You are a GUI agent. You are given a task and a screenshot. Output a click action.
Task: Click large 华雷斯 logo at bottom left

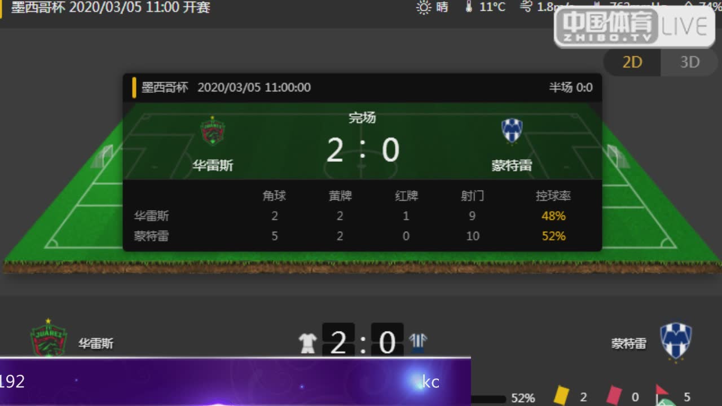coord(49,338)
